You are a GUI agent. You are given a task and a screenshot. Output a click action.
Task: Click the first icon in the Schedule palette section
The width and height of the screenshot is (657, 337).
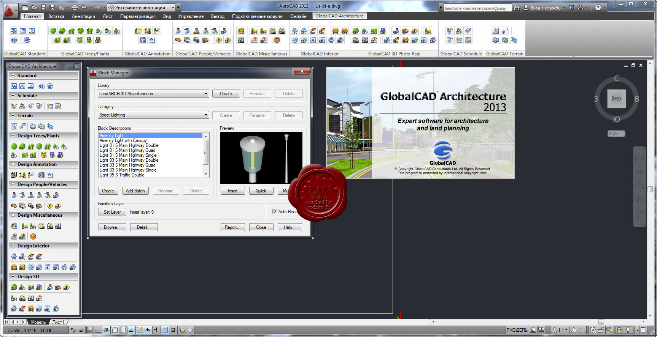pyautogui.click(x=14, y=106)
